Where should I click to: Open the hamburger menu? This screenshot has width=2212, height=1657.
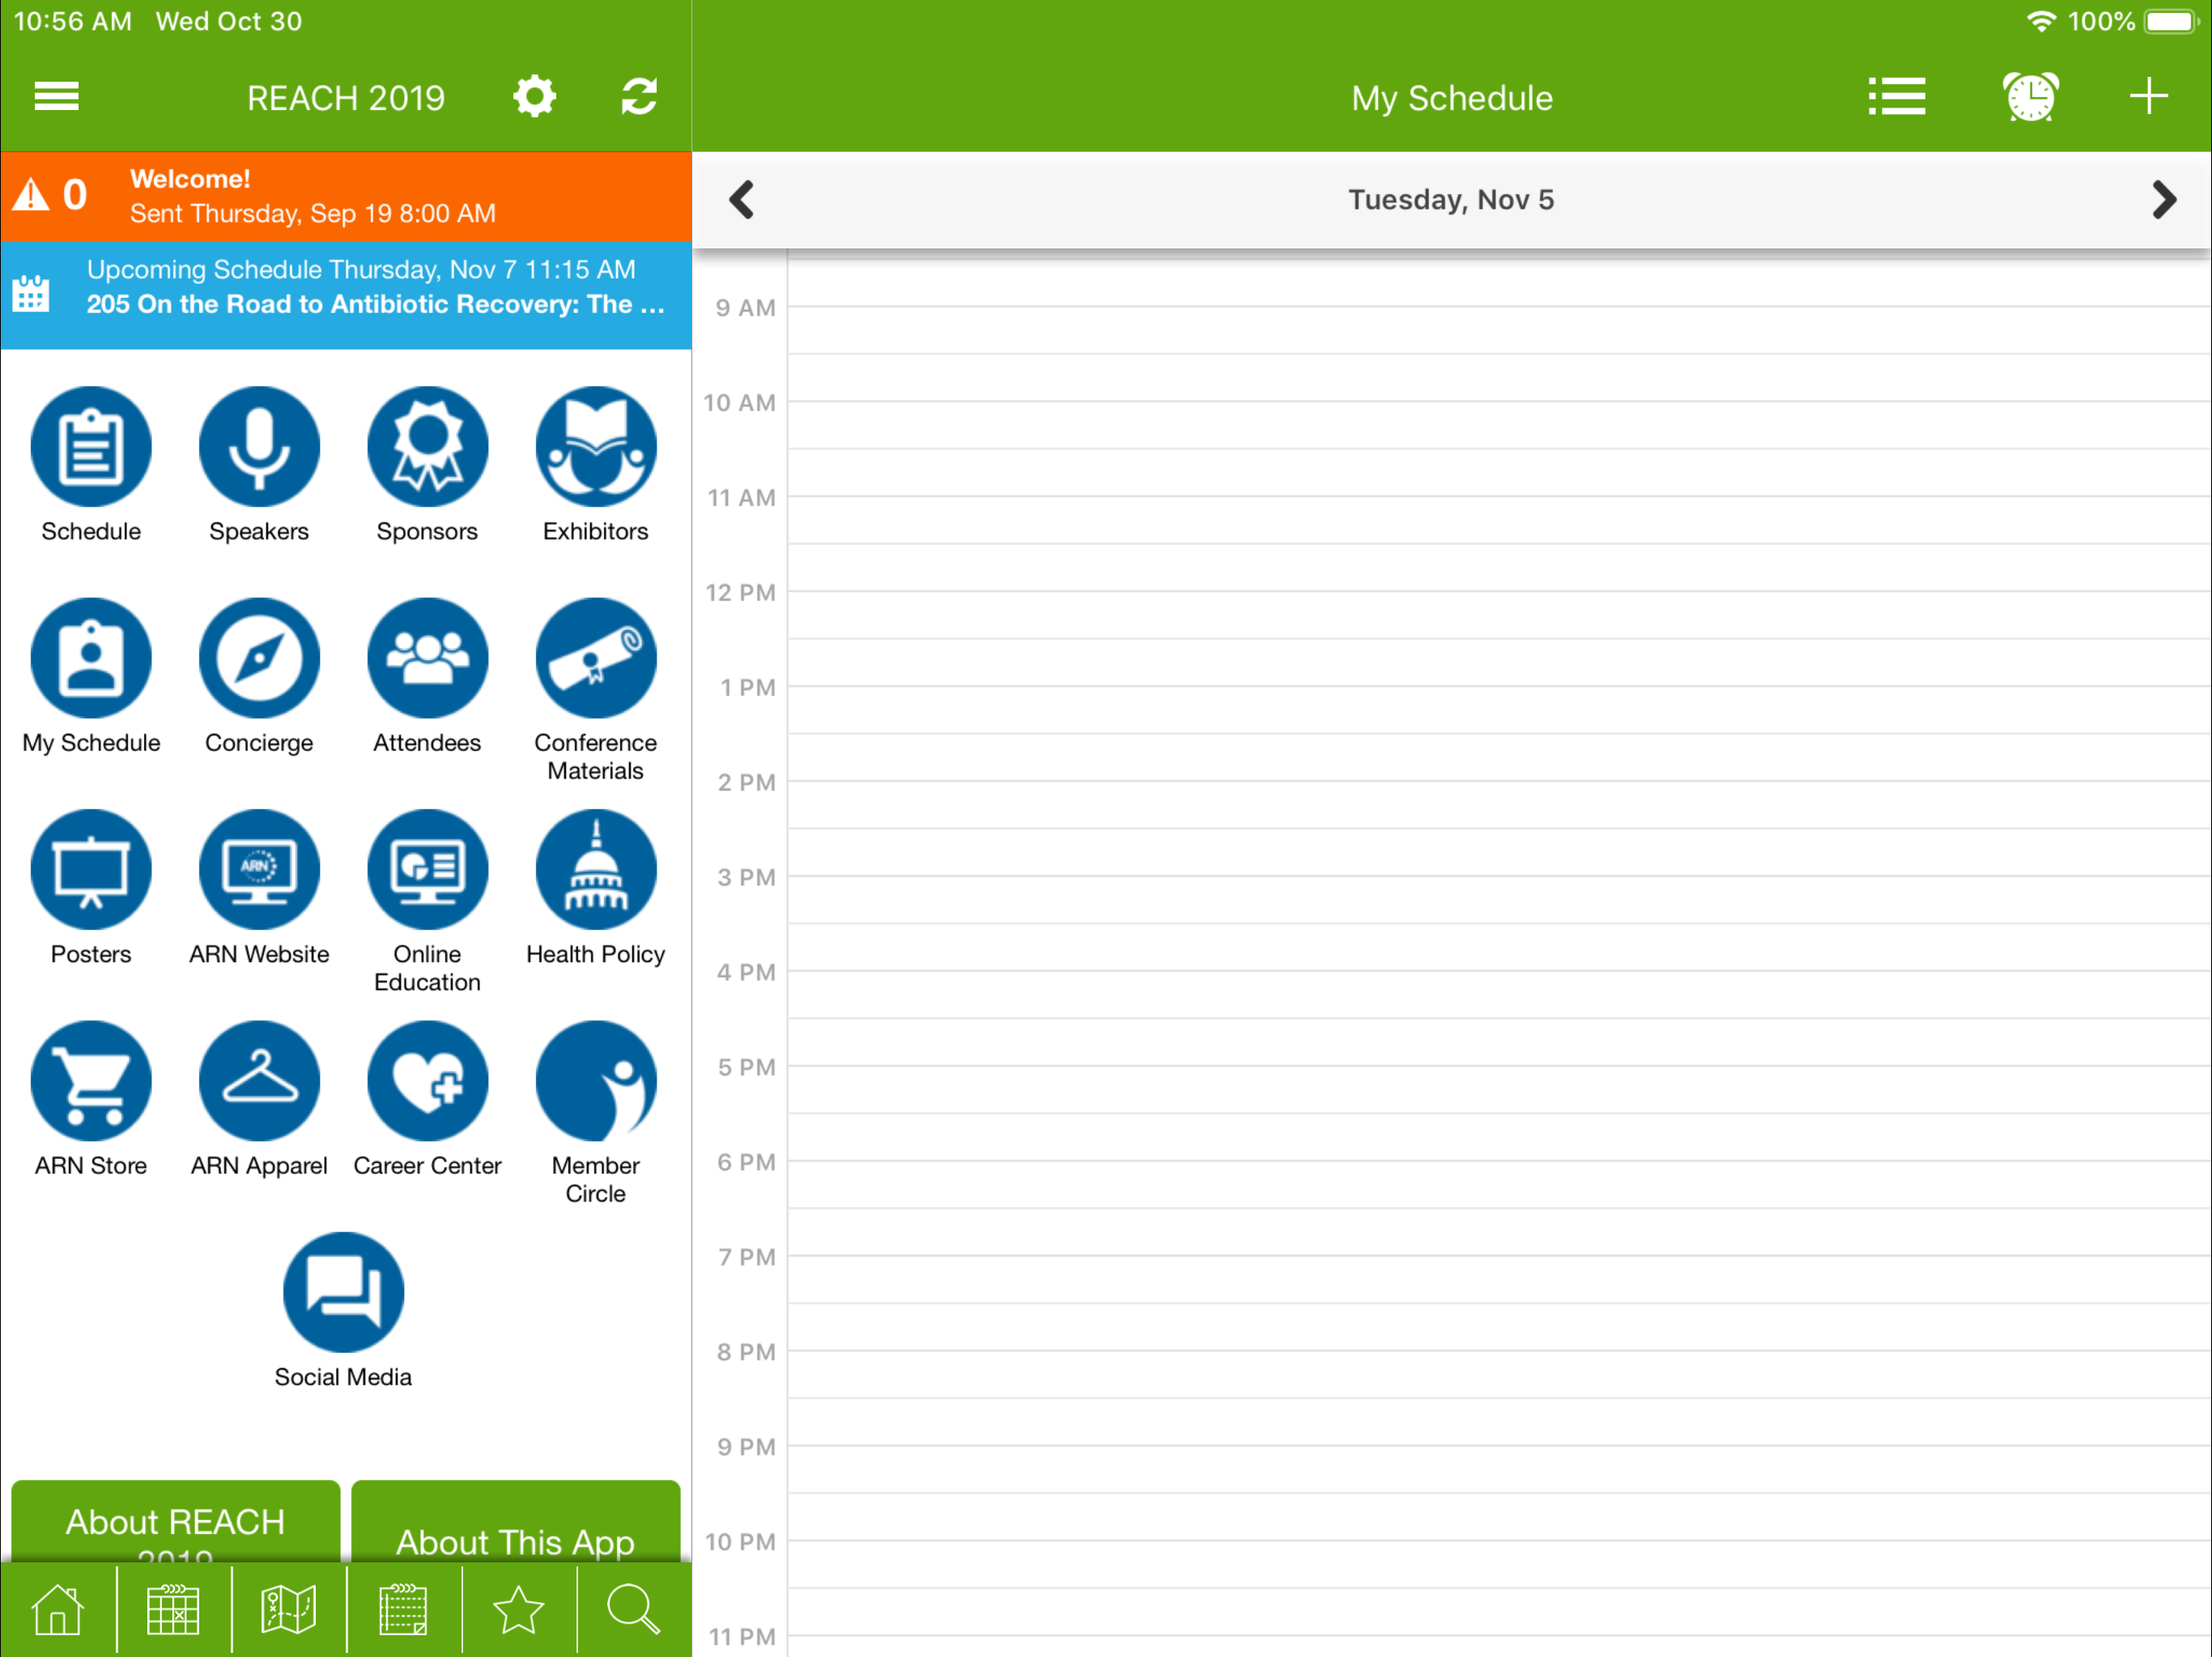click(x=56, y=97)
